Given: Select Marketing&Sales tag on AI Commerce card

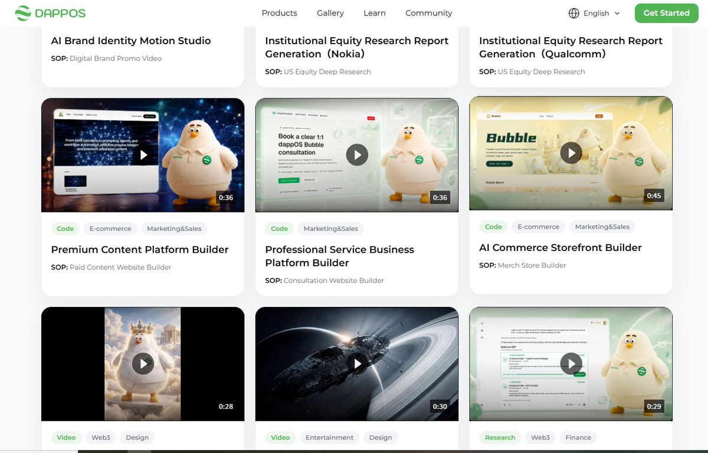Looking at the screenshot, I should pos(602,227).
